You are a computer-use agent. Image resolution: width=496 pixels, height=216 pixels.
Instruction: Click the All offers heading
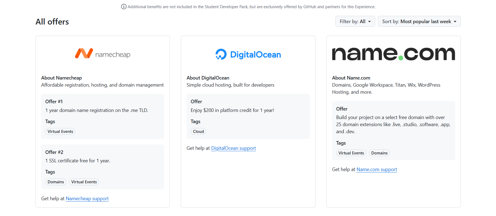pos(52,22)
